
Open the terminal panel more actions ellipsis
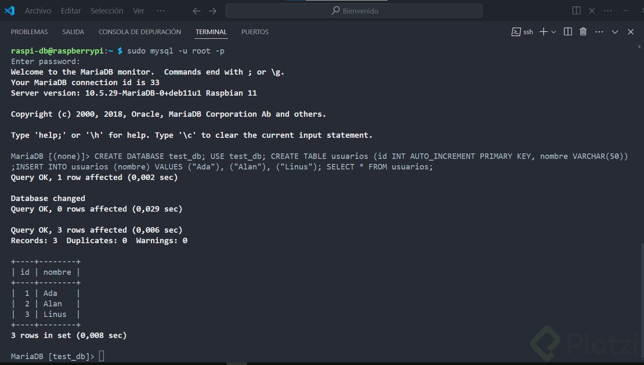tap(599, 32)
